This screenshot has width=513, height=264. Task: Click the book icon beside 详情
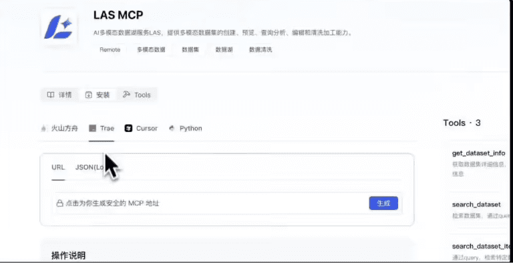pyautogui.click(x=51, y=95)
